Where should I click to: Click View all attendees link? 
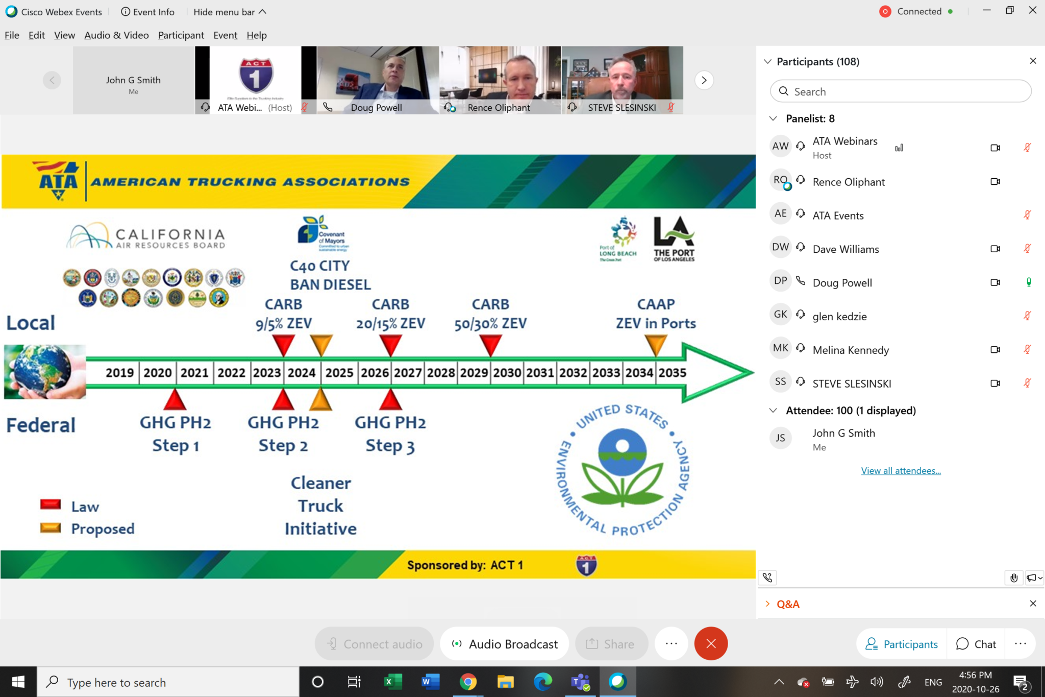click(x=901, y=471)
